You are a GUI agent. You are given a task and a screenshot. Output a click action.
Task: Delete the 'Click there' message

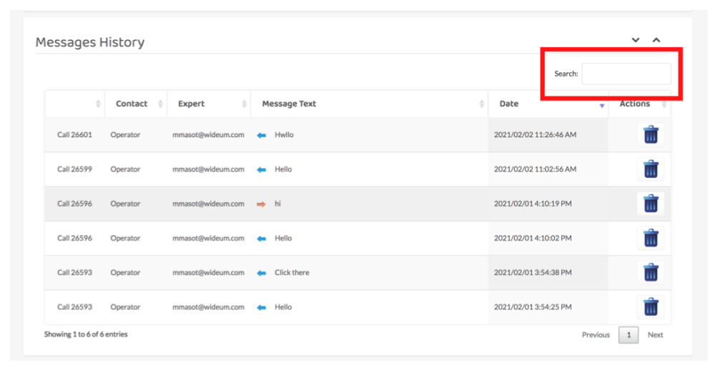point(650,272)
